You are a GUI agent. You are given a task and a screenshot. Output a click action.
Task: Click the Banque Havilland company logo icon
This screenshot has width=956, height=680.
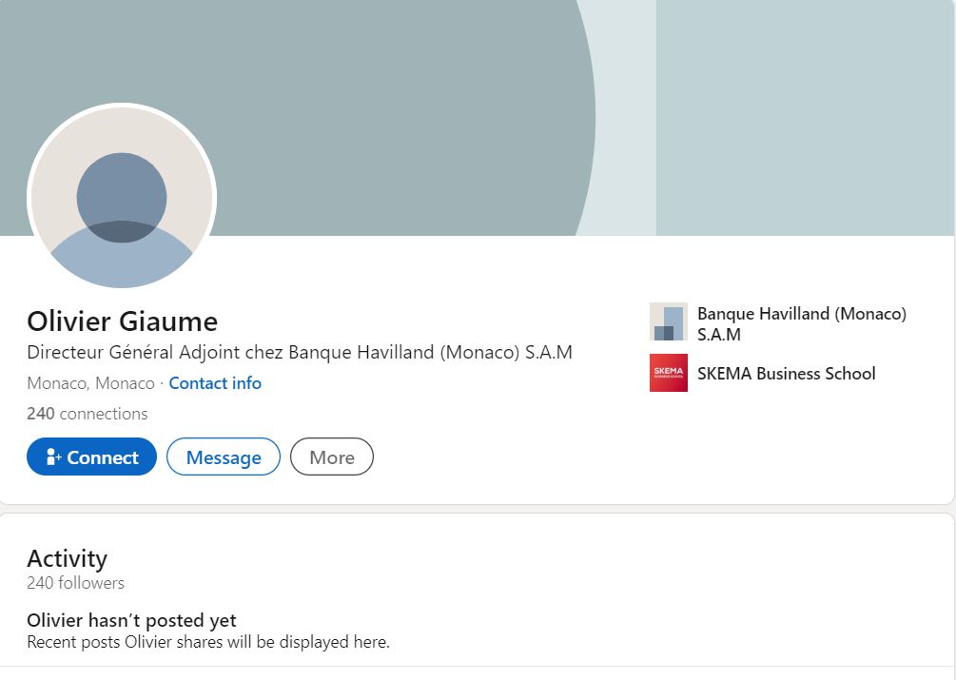coord(668,321)
